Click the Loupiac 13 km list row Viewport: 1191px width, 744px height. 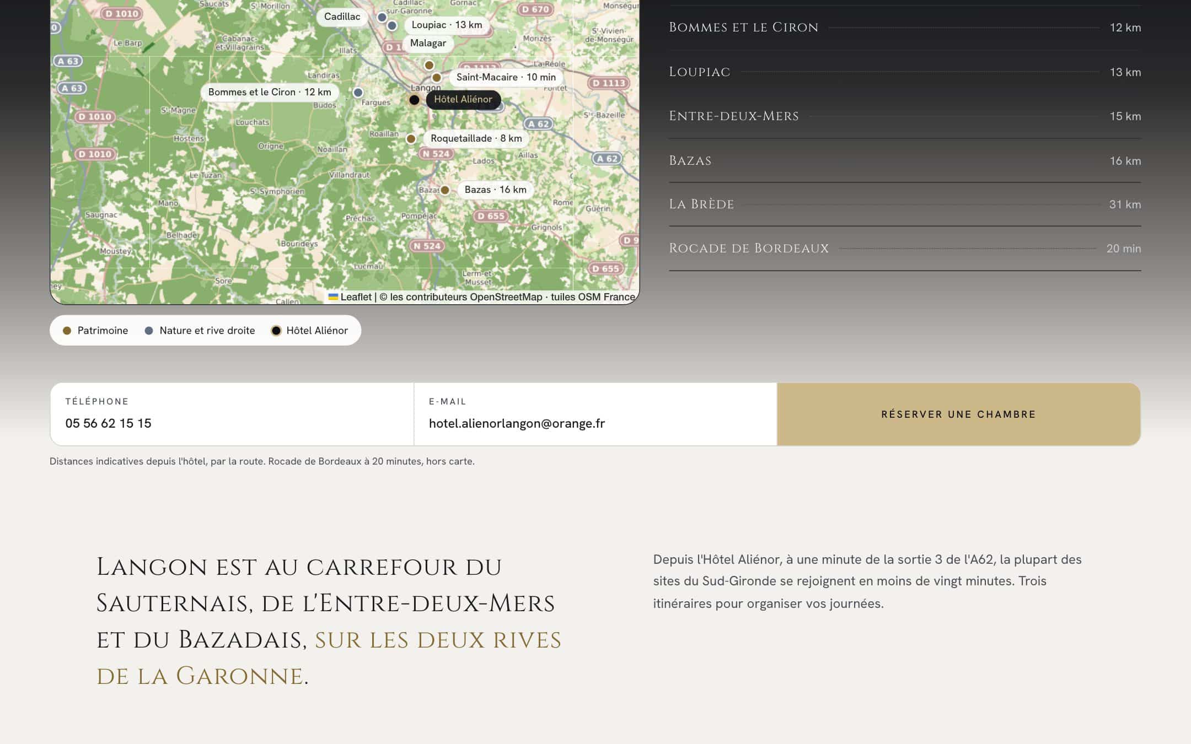click(905, 72)
